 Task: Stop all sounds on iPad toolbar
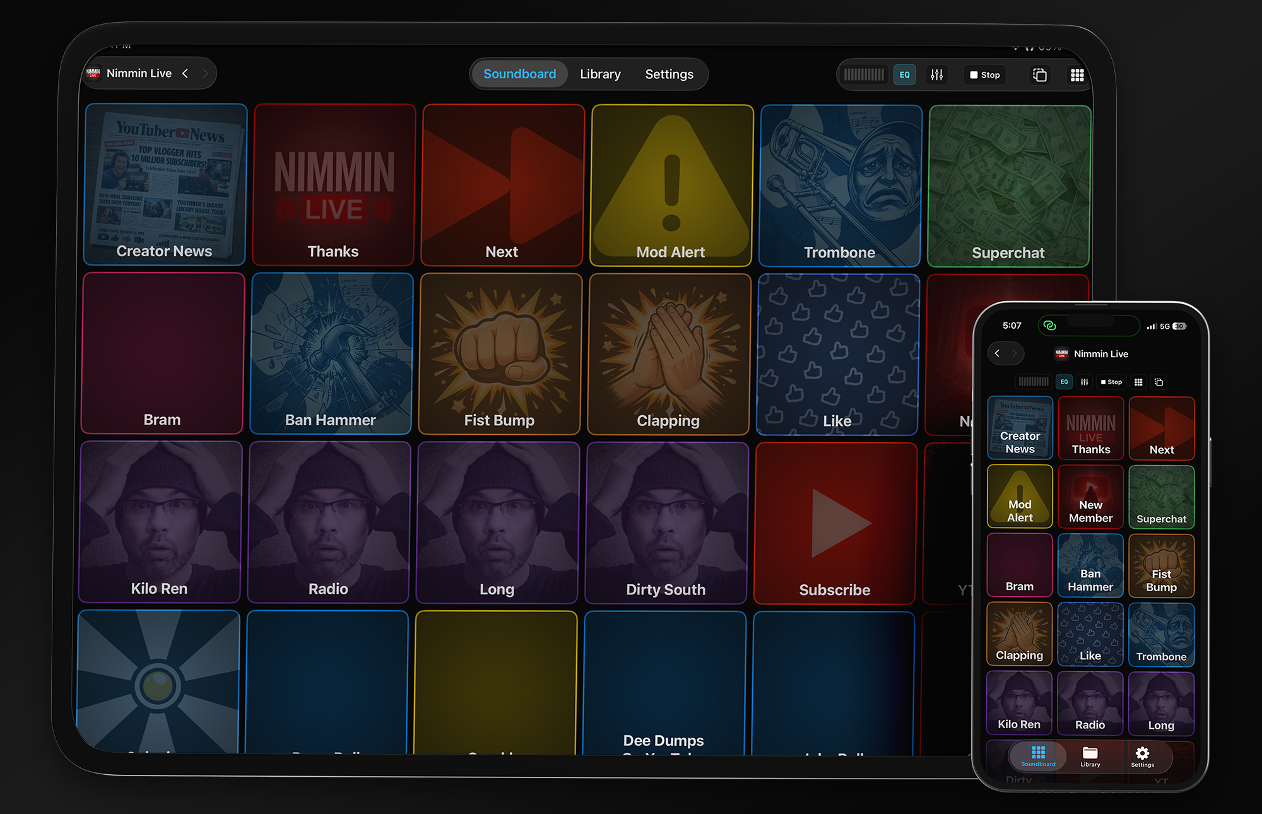click(x=985, y=75)
